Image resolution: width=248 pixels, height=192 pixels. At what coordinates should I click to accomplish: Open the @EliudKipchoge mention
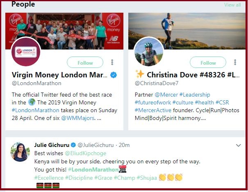(x=86, y=154)
